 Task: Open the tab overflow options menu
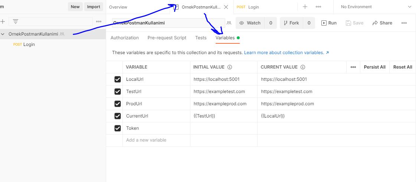tap(318, 7)
